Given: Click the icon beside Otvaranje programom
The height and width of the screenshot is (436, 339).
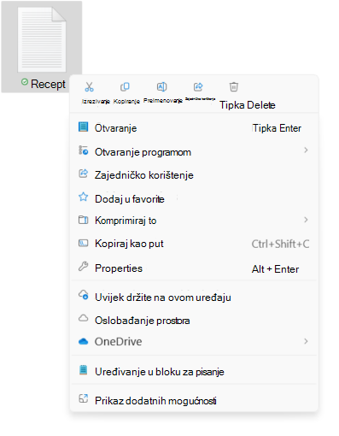Looking at the screenshot, I should pyautogui.click(x=83, y=150).
